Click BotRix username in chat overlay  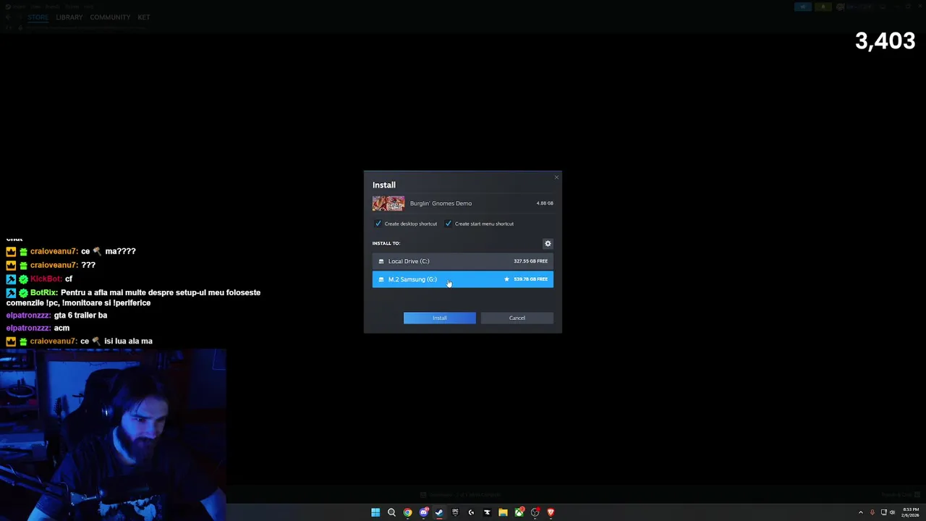[43, 292]
